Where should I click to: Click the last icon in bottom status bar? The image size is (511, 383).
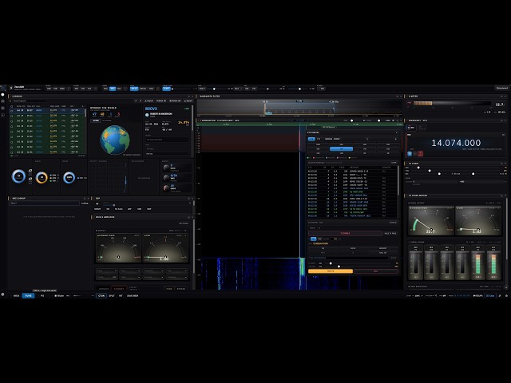[x=506, y=296]
